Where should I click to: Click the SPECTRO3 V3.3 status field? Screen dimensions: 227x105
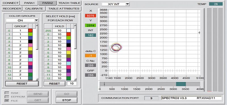[x=191, y=98]
